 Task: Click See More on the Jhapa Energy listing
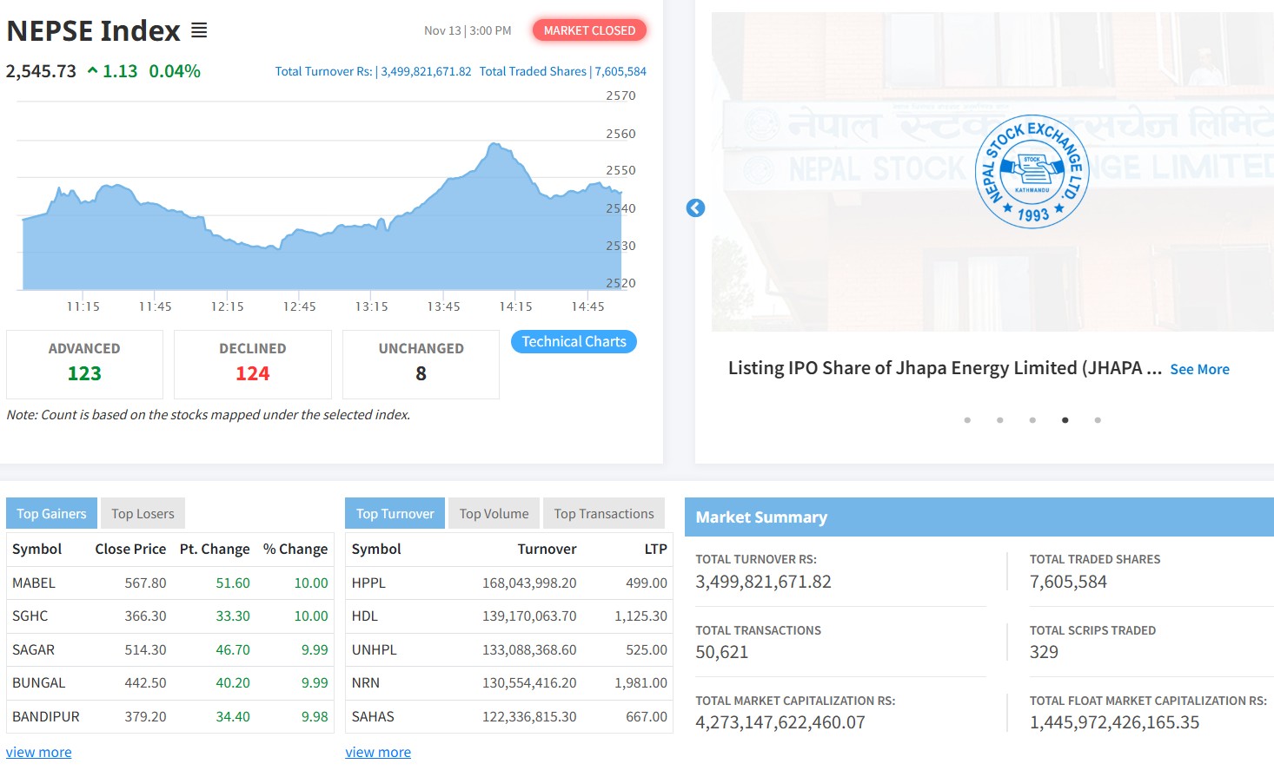(1199, 370)
